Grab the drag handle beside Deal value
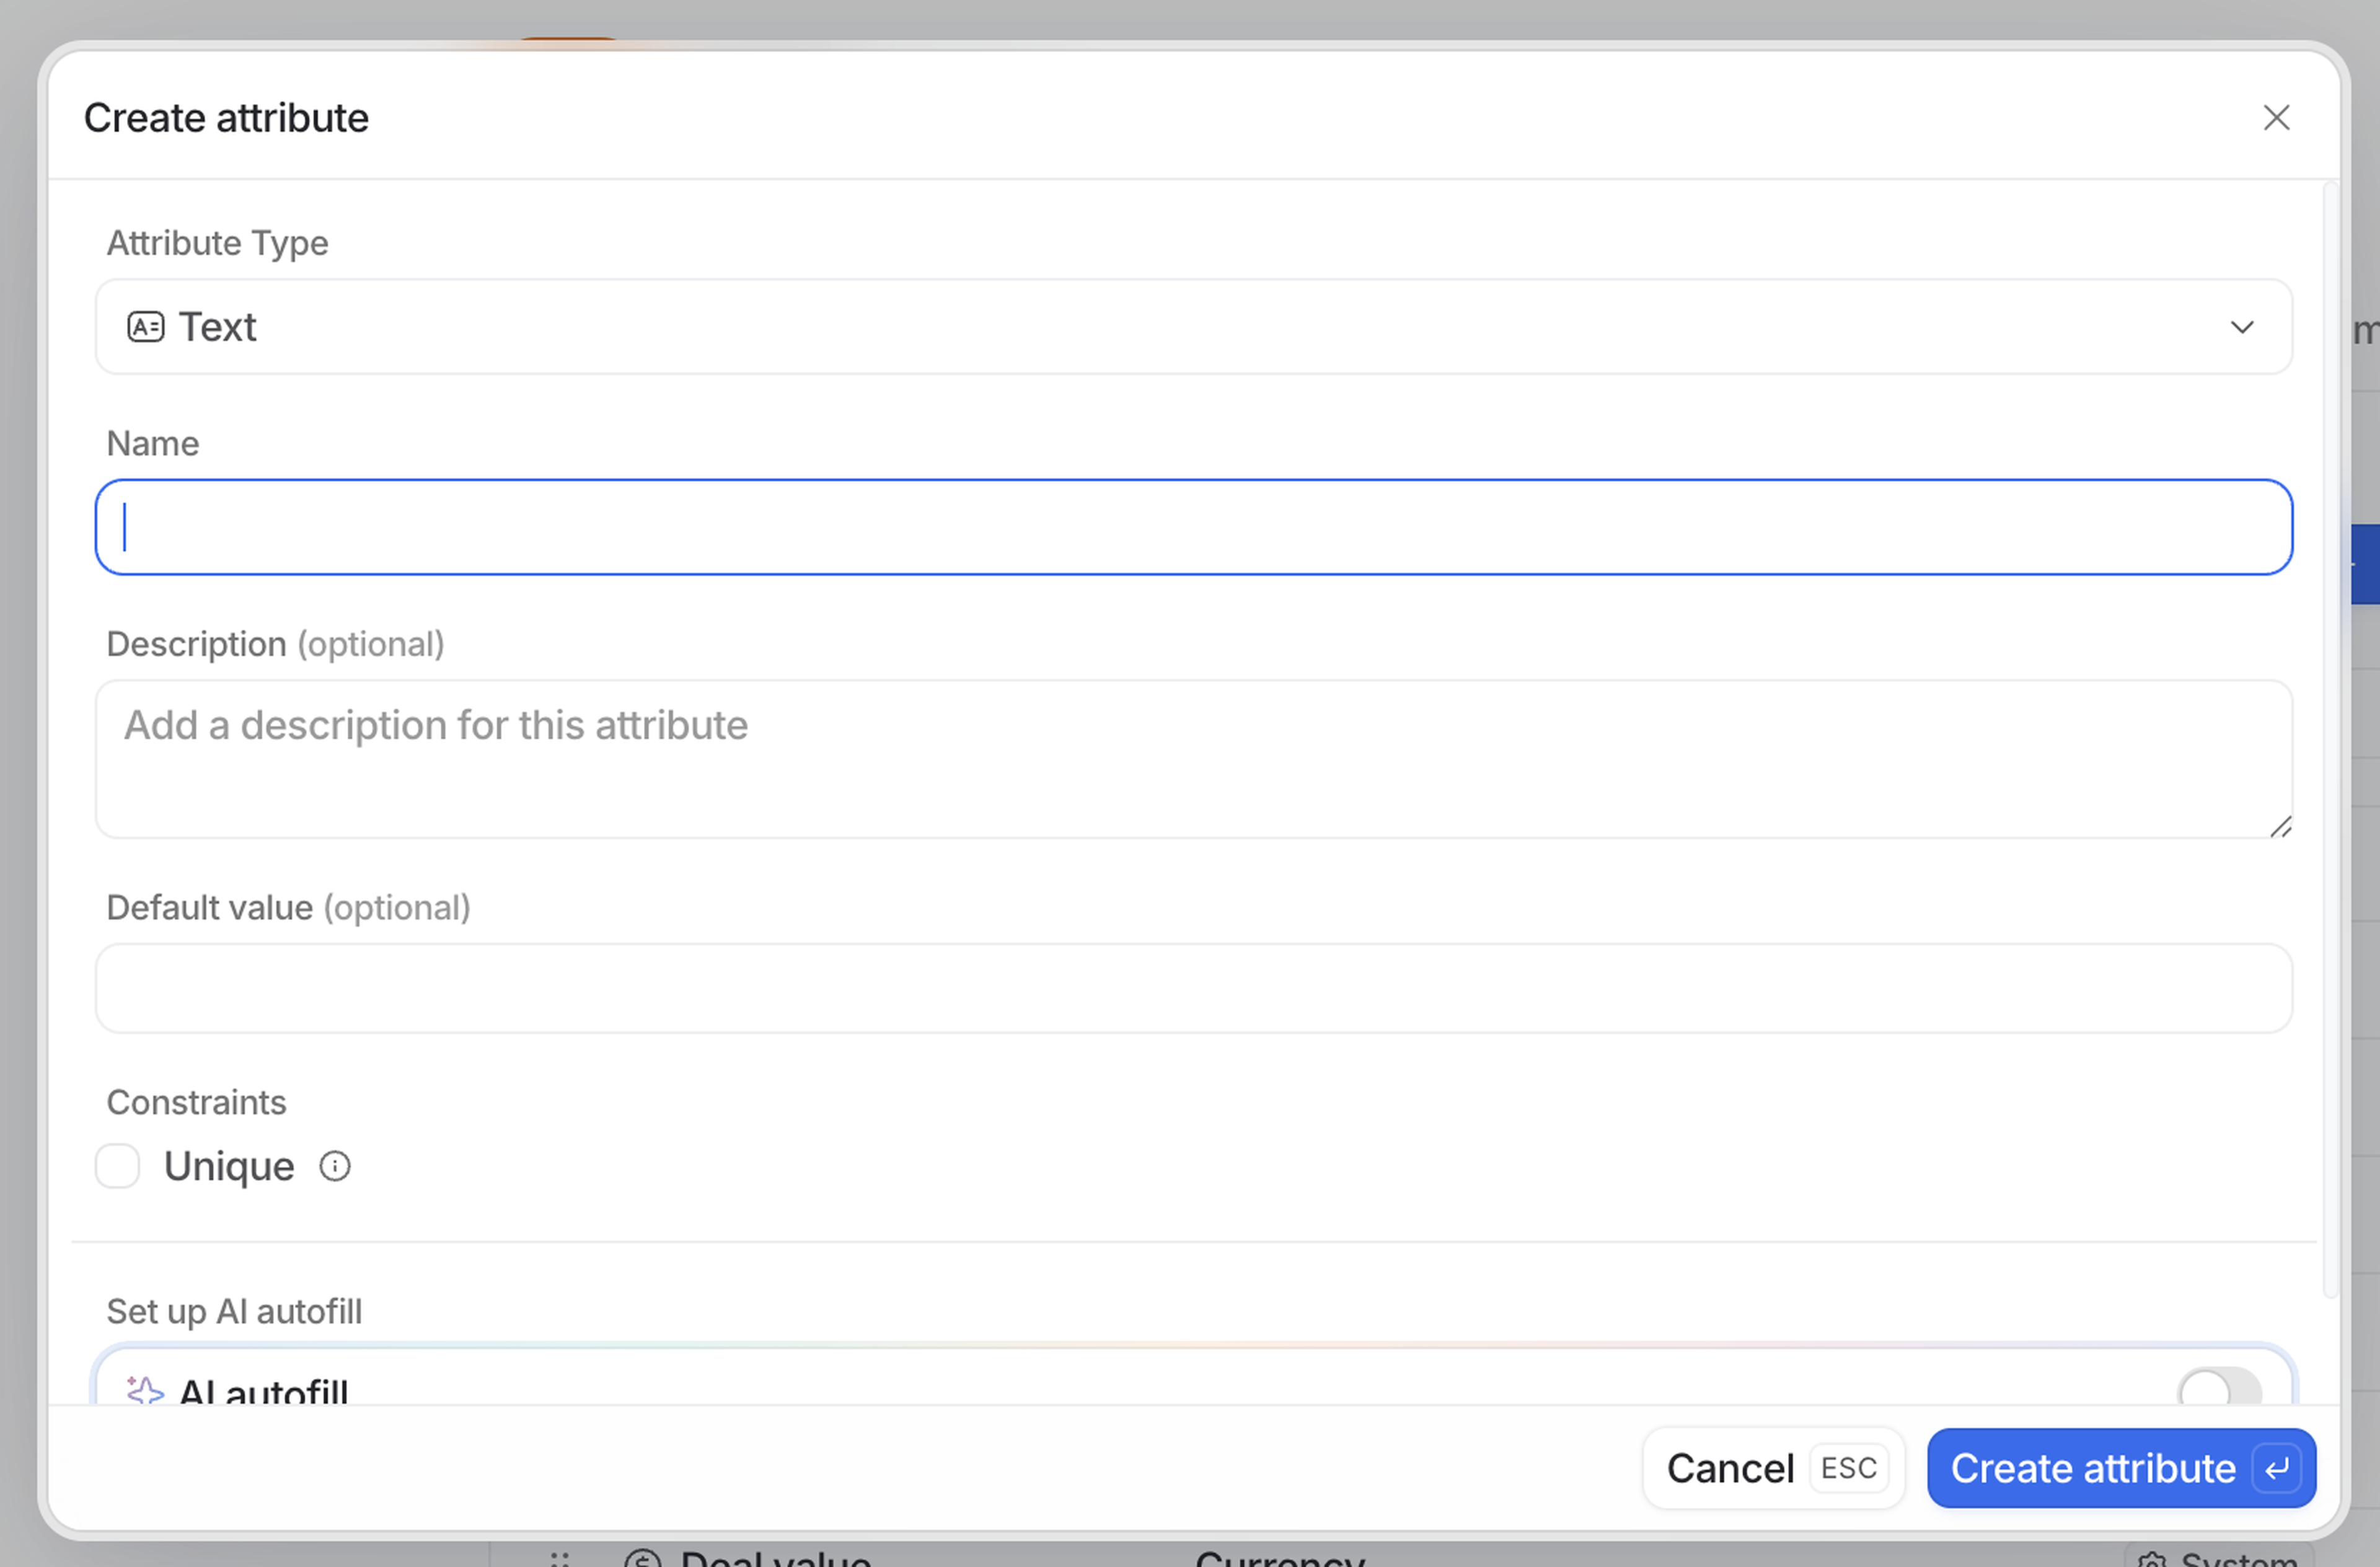 coord(559,1559)
